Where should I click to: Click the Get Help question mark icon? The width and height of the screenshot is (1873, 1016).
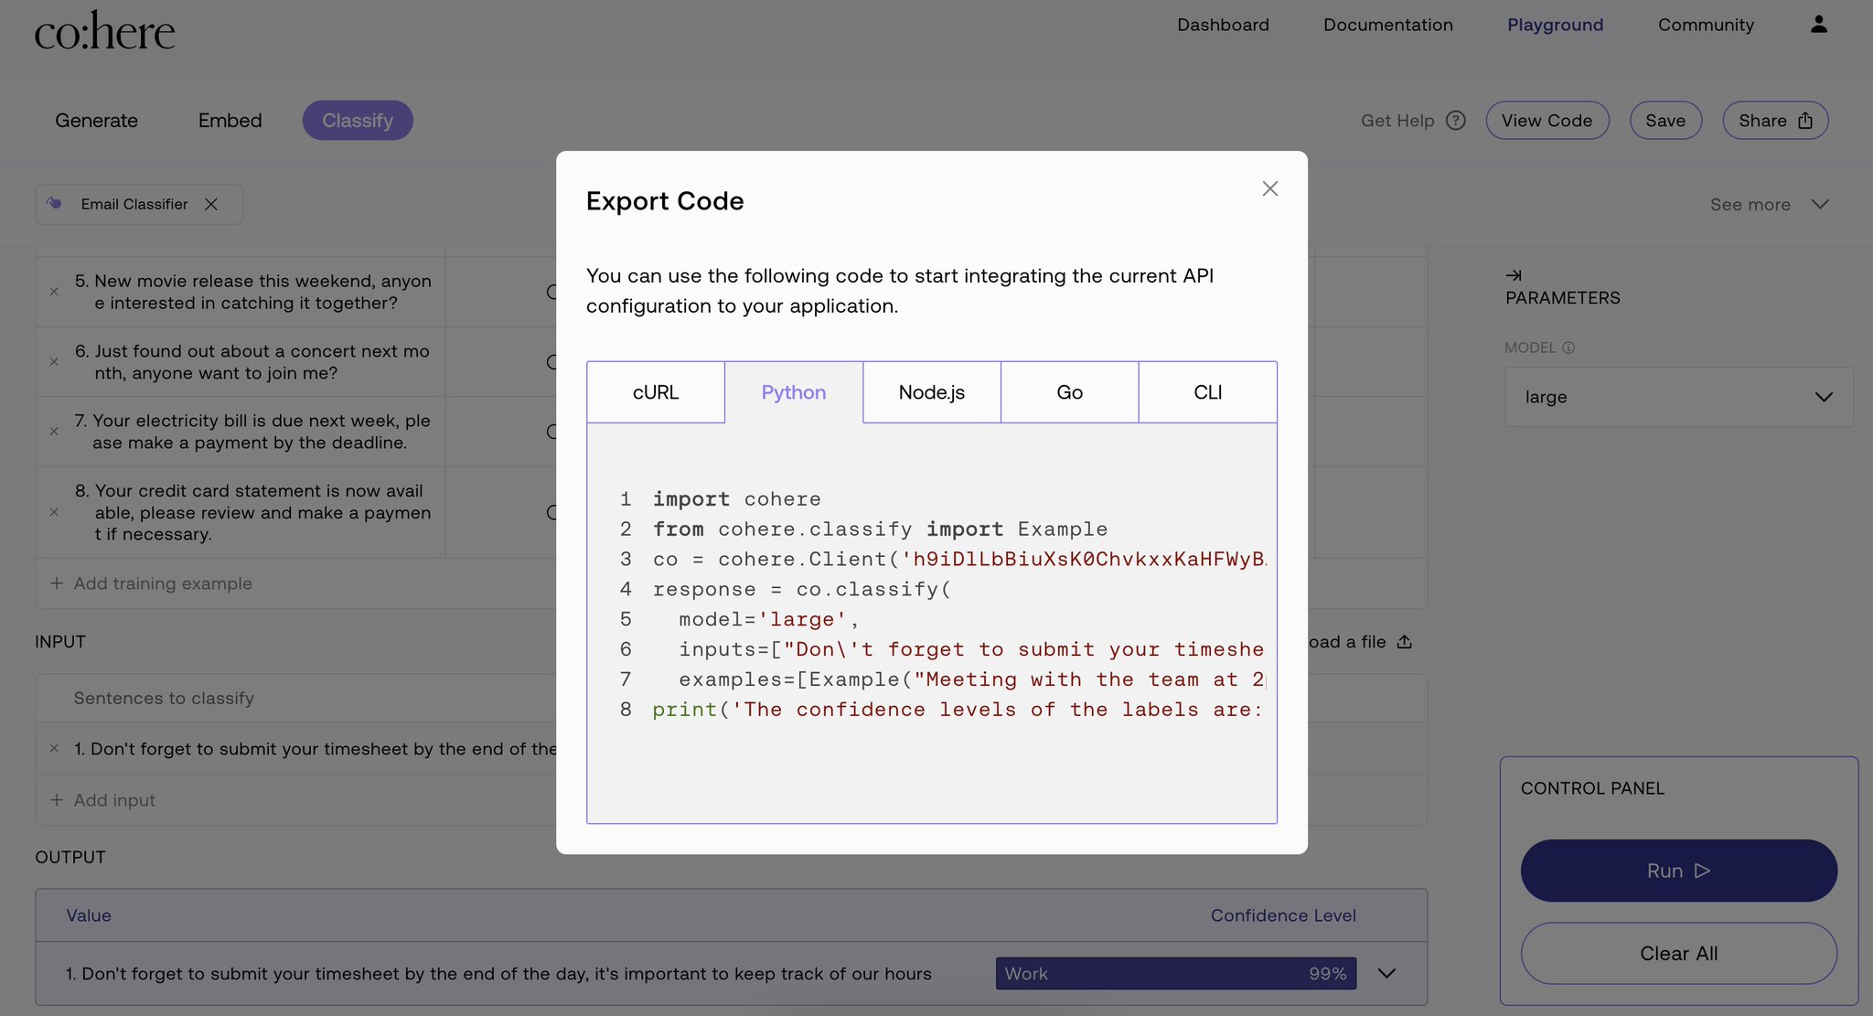(x=1456, y=121)
